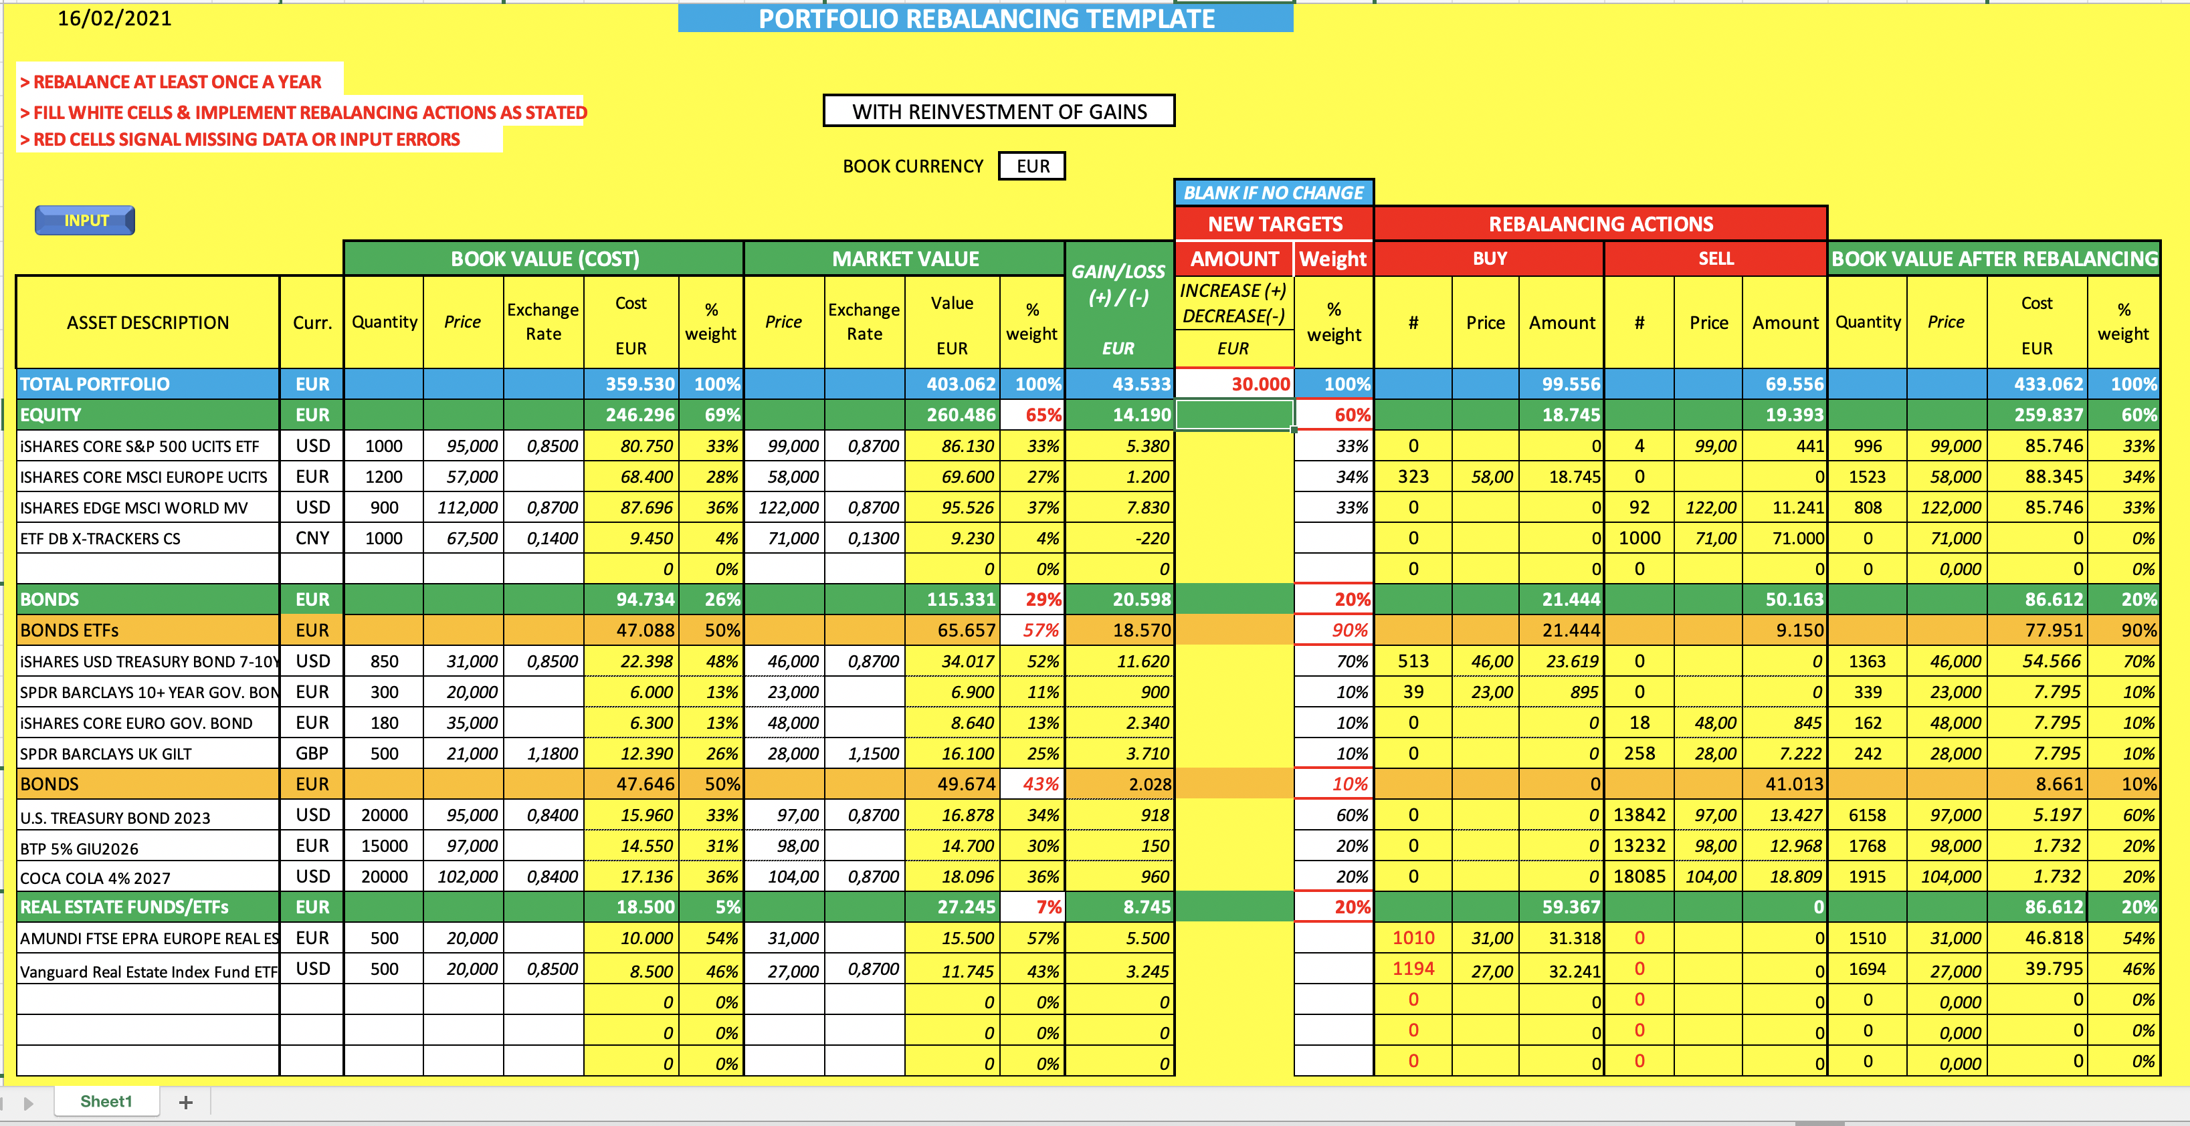Click the blue INPUT button
Image resolution: width=2190 pixels, height=1126 pixels.
click(85, 220)
